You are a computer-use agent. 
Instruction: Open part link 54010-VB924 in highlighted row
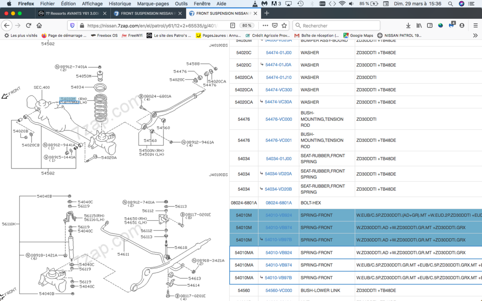[x=279, y=215]
